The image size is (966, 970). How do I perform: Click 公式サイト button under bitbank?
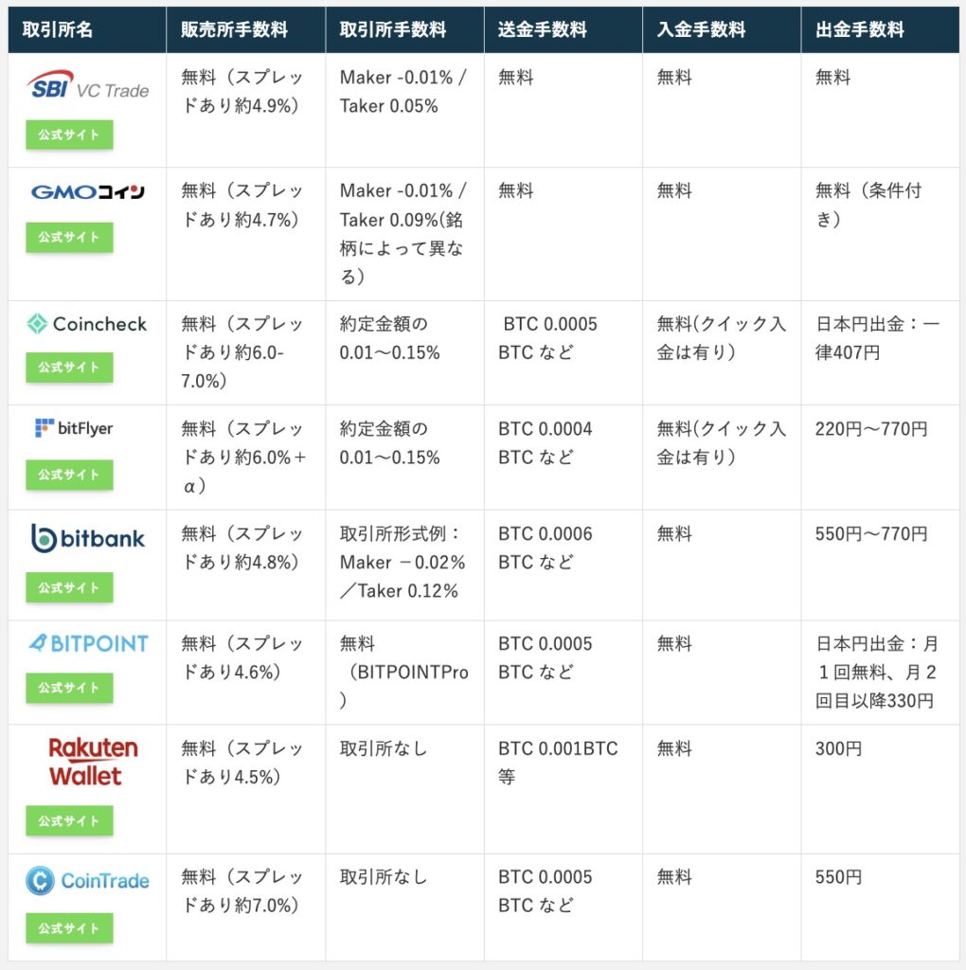69,587
